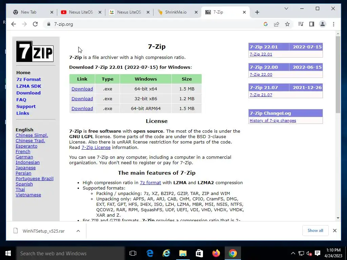The width and height of the screenshot is (347, 260).
Task: Close the New Tab tab
Action: [x=52, y=12]
